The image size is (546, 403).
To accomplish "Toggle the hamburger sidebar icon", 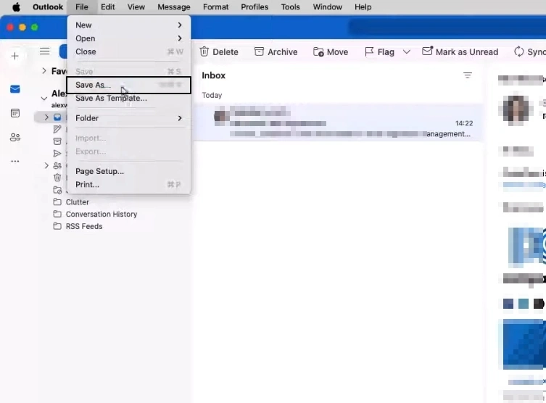I will pos(44,51).
